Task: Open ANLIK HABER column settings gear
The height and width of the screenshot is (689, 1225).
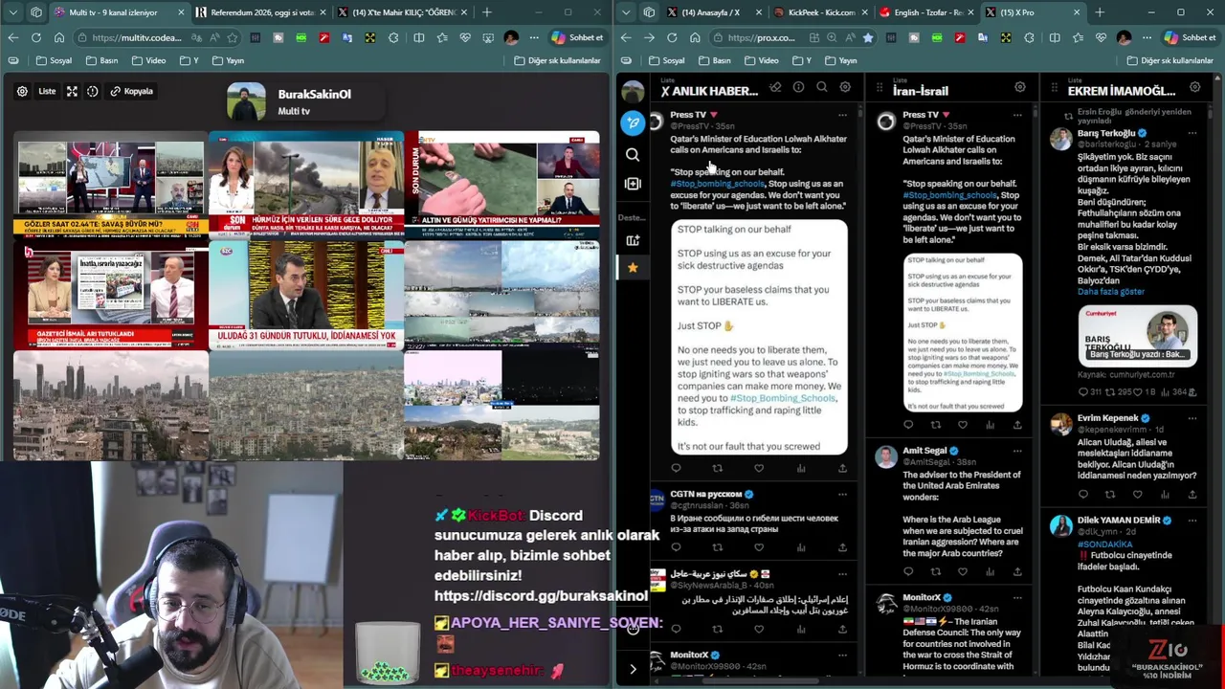Action: click(845, 87)
